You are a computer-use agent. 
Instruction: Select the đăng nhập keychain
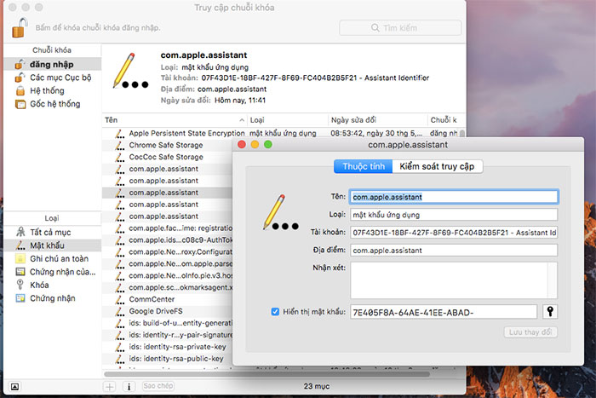tap(53, 64)
